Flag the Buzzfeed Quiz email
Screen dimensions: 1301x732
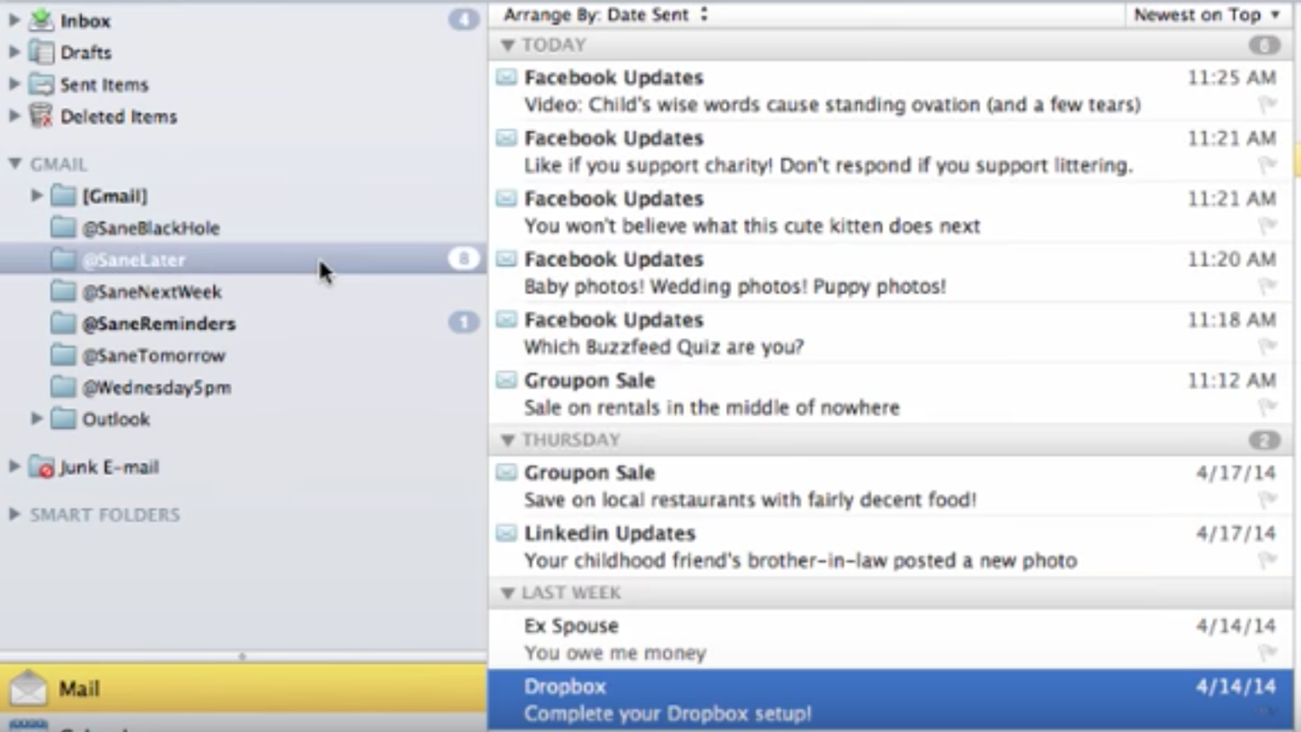1267,346
